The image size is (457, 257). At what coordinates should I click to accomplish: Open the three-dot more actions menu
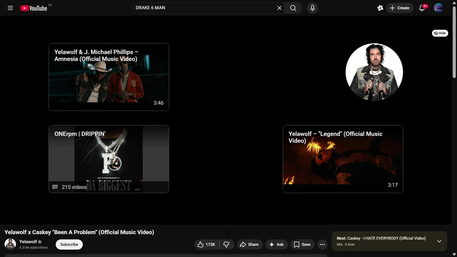tap(322, 245)
